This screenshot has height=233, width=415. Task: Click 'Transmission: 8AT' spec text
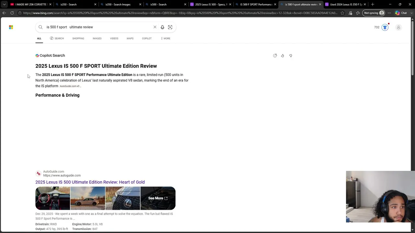coord(85,229)
